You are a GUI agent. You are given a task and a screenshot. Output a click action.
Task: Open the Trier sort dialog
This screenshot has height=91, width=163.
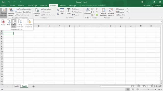coord(62,11)
